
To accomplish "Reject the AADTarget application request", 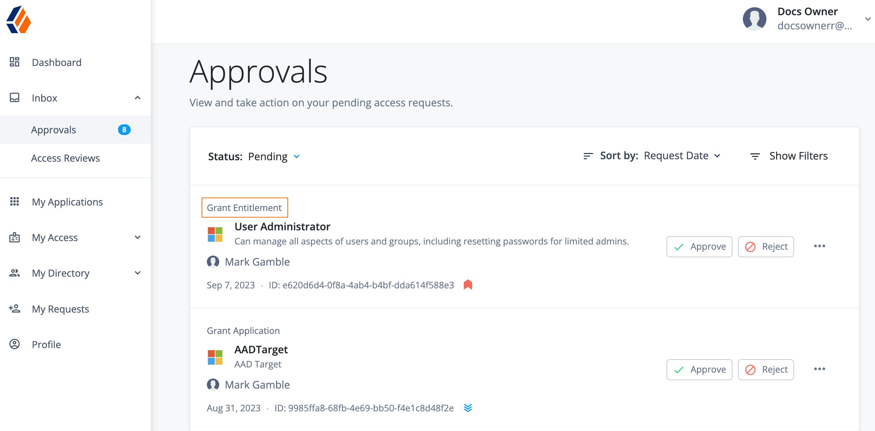I will click(x=766, y=369).
